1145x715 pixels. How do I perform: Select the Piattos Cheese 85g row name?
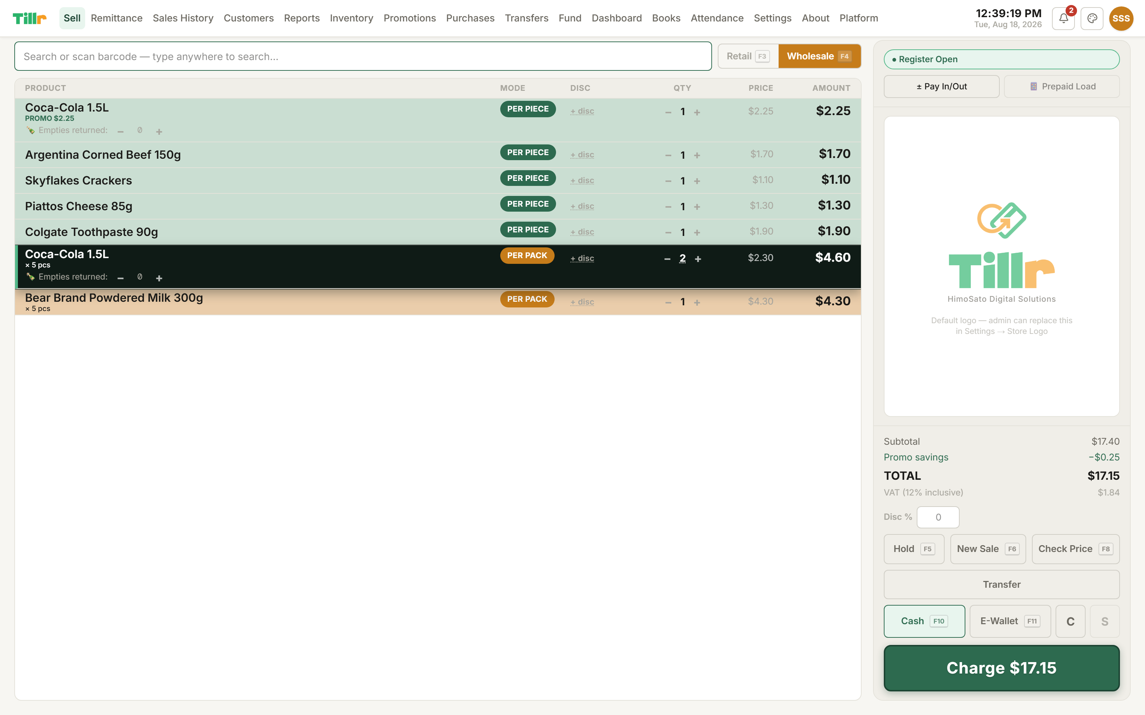[79, 206]
